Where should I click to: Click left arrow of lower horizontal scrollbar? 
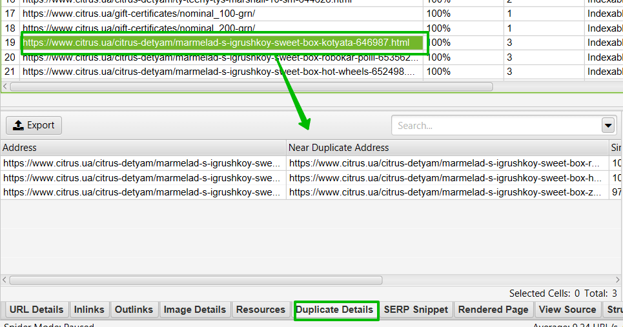pos(5,280)
